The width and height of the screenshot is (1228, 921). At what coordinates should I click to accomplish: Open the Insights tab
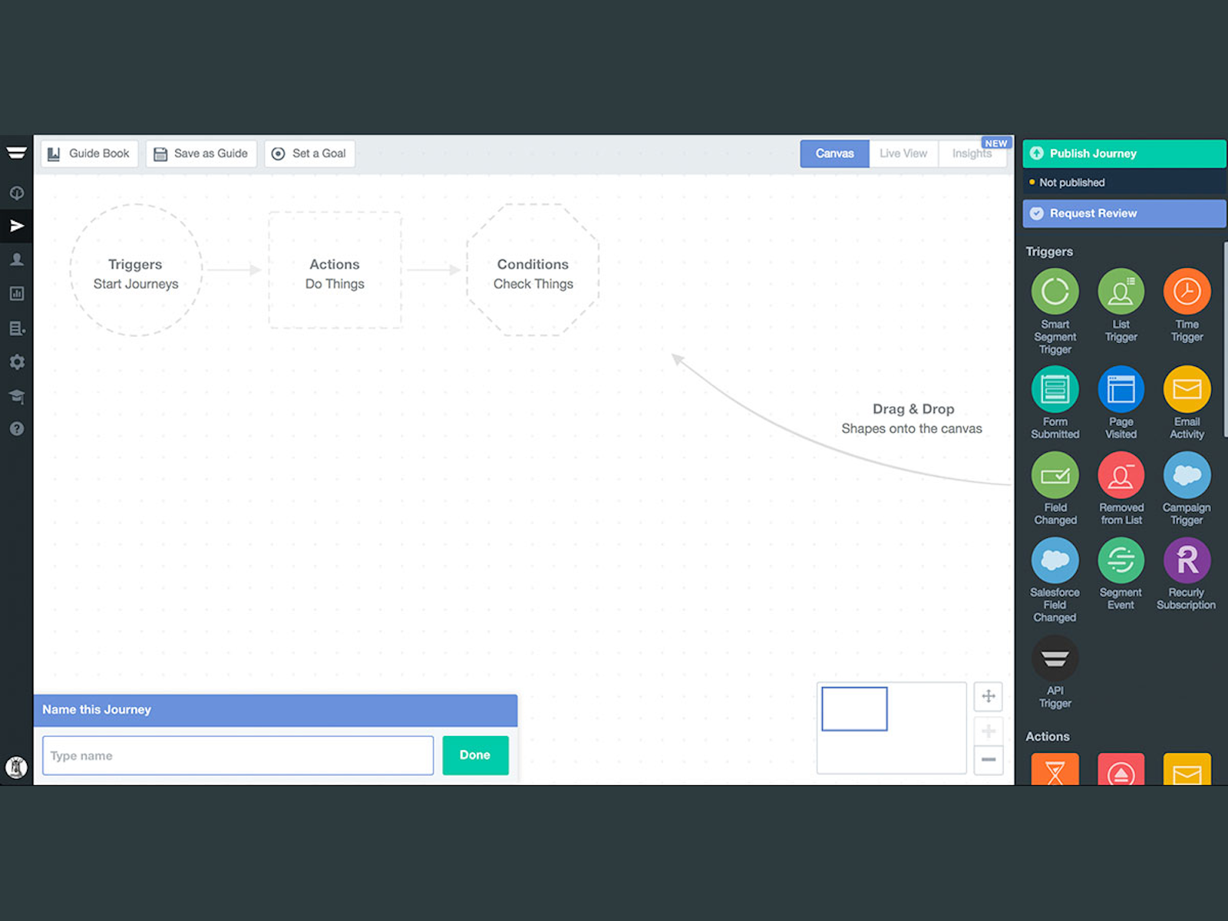pyautogui.click(x=972, y=153)
